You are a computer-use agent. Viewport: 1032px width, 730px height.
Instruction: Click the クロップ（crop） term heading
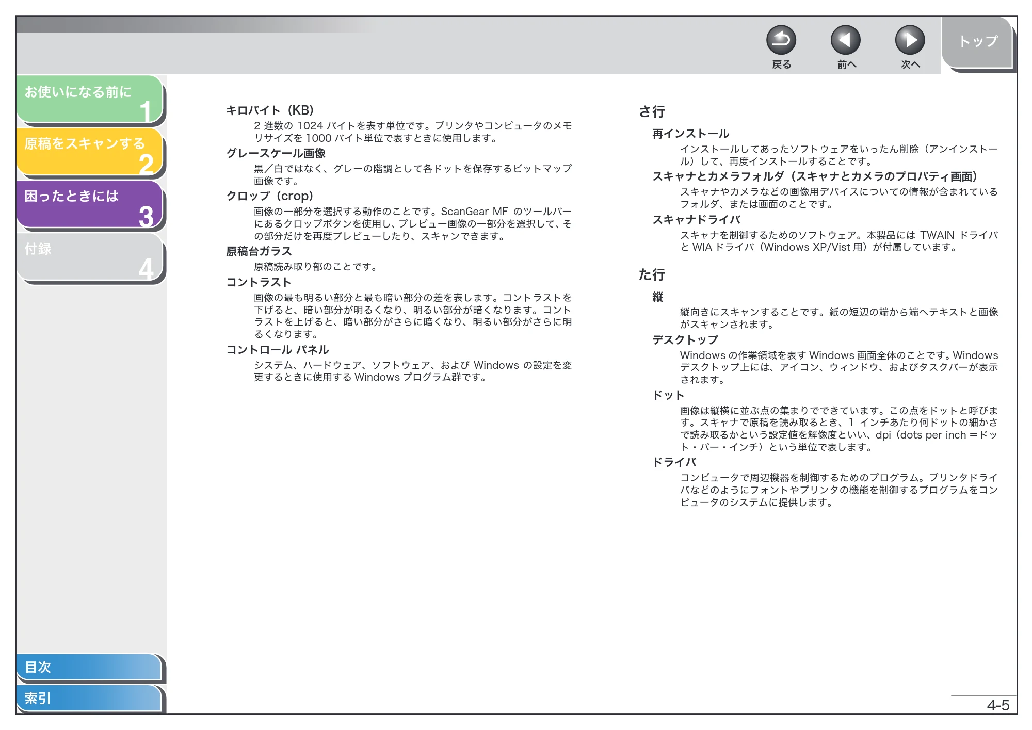point(270,196)
